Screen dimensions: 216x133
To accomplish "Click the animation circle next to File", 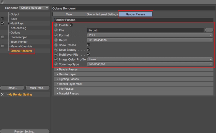I will click(56, 30).
